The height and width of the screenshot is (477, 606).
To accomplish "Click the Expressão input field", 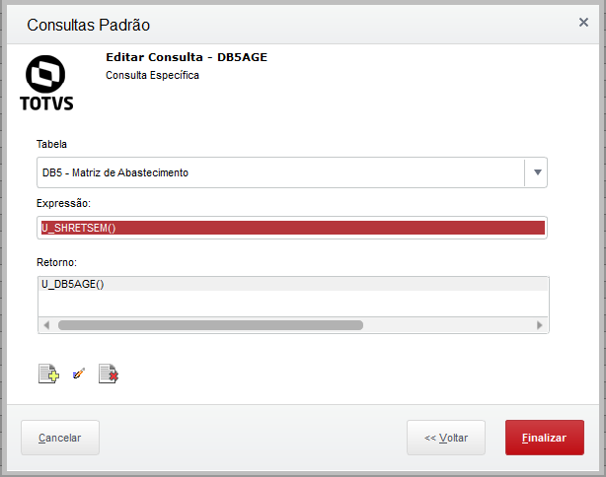I will [292, 228].
